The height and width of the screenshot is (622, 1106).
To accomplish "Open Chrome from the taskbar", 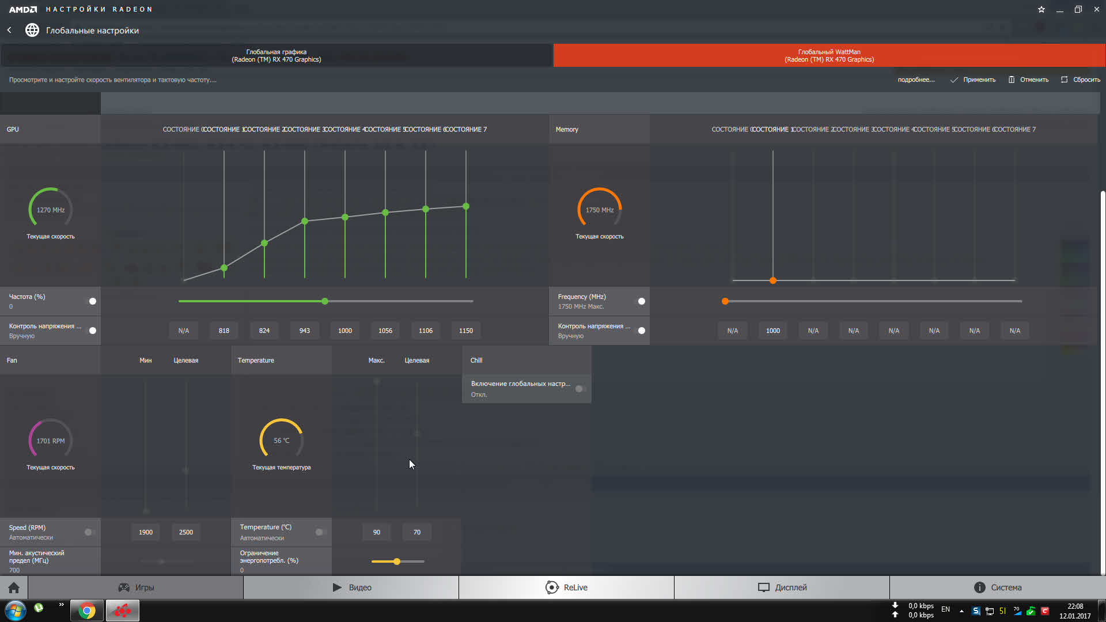I will 87,610.
